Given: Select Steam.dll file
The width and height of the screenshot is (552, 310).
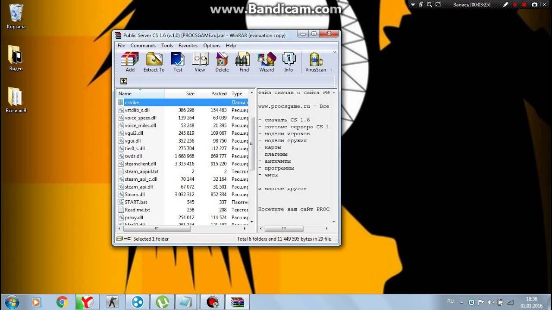Looking at the screenshot, I should click(182, 195).
